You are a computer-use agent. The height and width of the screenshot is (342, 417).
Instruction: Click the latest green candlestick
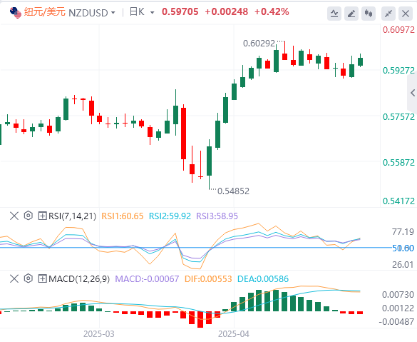click(x=361, y=61)
